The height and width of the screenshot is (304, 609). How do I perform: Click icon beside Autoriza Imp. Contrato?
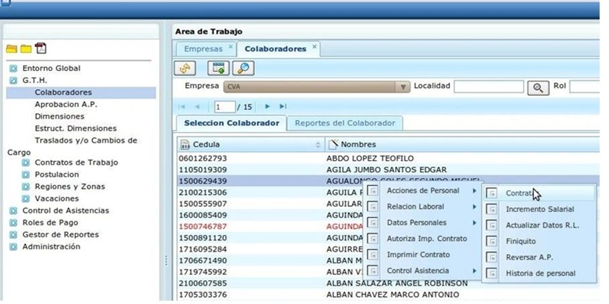click(x=373, y=238)
